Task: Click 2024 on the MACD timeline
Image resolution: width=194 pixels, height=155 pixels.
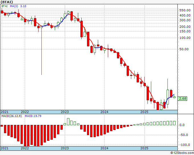Action: pyautogui.click(x=104, y=148)
